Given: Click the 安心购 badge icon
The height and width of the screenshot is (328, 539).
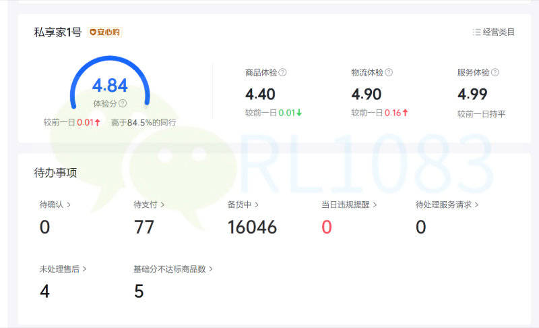Looking at the screenshot, I should 104,32.
